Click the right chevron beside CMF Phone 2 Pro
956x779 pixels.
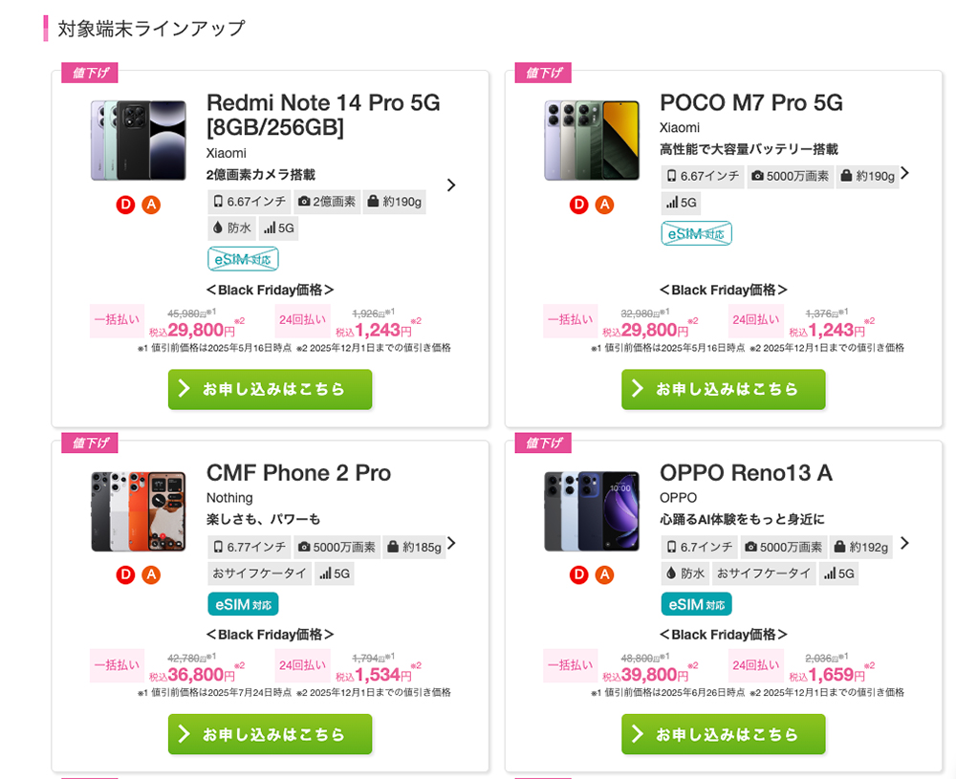(451, 543)
